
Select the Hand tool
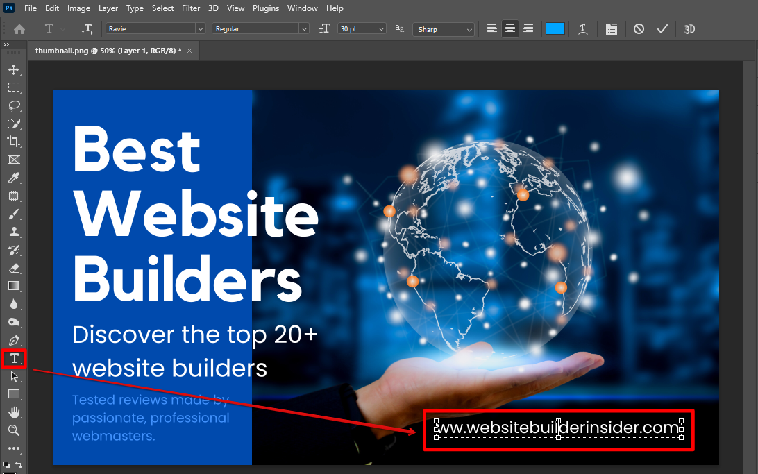(14, 412)
